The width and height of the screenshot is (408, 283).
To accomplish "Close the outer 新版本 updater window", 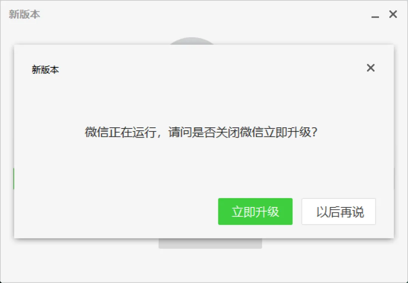I will [393, 14].
